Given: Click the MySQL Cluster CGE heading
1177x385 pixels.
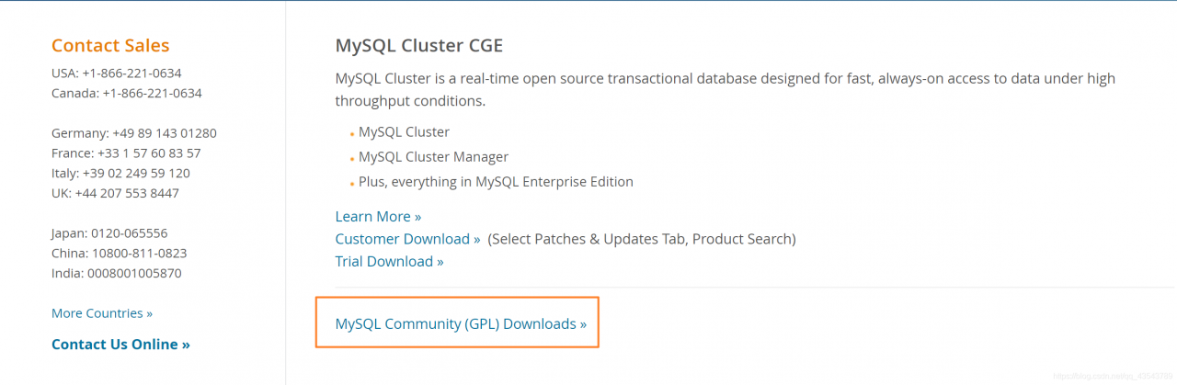Looking at the screenshot, I should coord(418,46).
